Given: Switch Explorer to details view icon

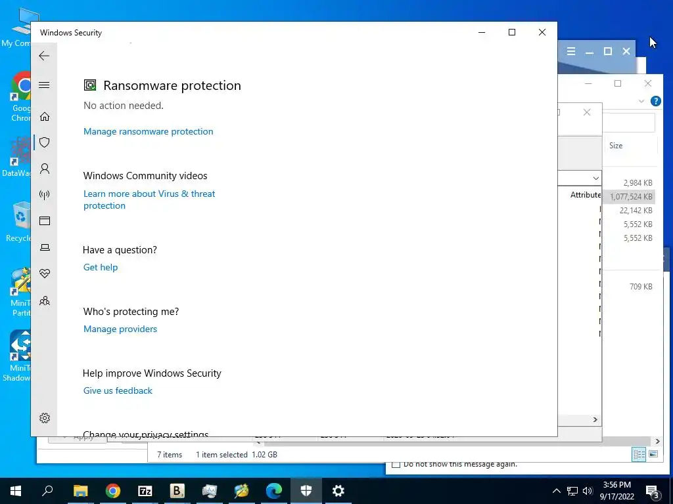Looking at the screenshot, I should (x=639, y=454).
